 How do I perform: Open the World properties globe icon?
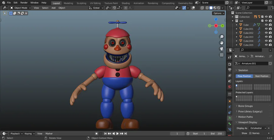point(230,87)
